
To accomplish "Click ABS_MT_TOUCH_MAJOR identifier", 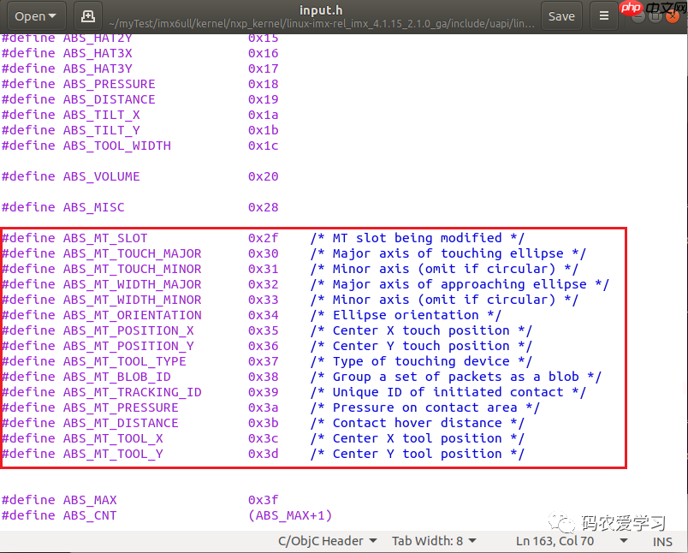I will click(132, 253).
